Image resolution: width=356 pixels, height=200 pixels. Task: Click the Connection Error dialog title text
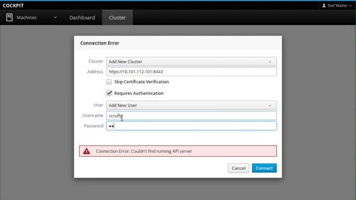click(100, 43)
